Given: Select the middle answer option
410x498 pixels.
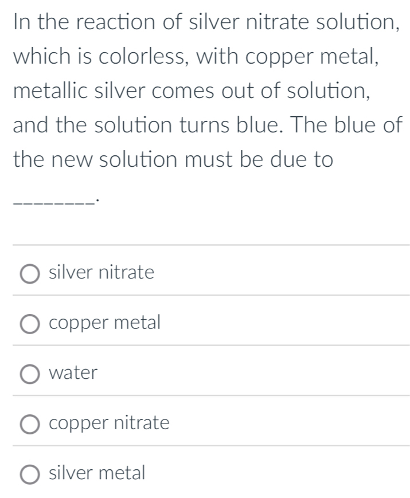Looking at the screenshot, I should pyautogui.click(x=172, y=374).
